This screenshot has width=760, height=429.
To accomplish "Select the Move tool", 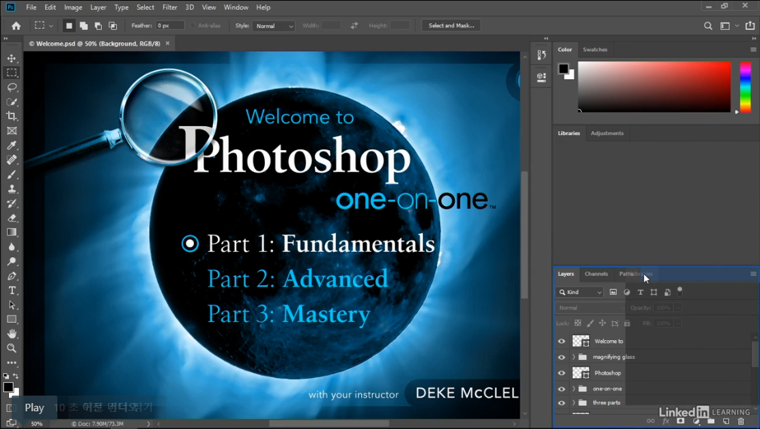I will [12, 58].
